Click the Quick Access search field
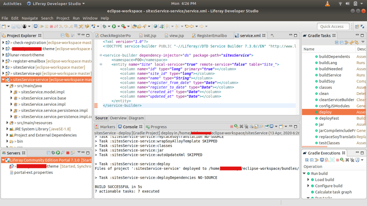Image resolution: width=367 pixels, height=206 pixels. click(x=333, y=27)
